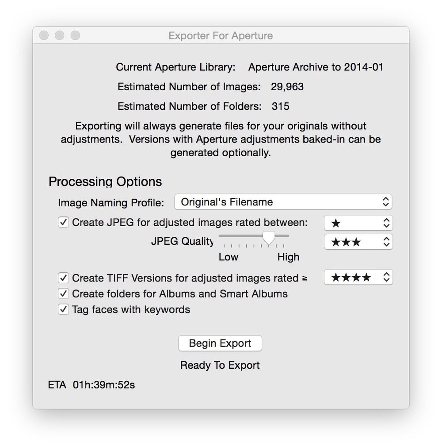
Task: Toggle Tag faces with keywords checkbox
Action: pyautogui.click(x=63, y=309)
